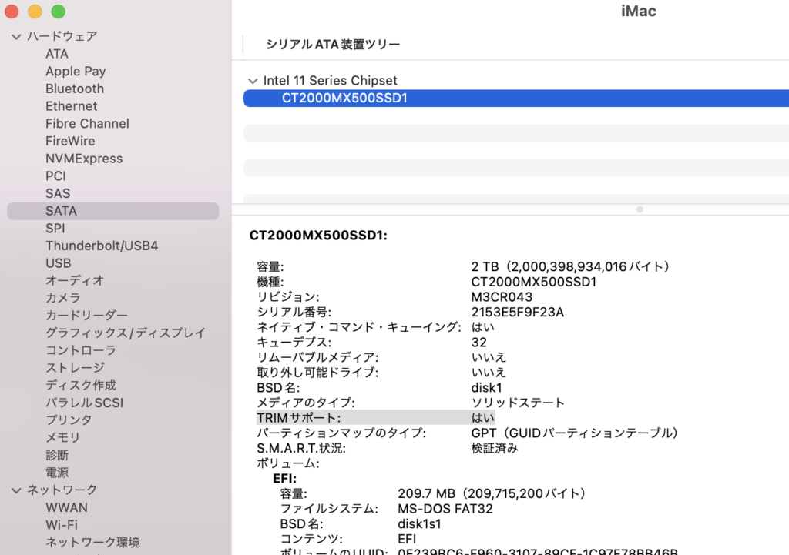Viewport: 789px width, 555px height.
Task: Click the ネイティブ・コマンド・キューイング label
Action: click(359, 327)
